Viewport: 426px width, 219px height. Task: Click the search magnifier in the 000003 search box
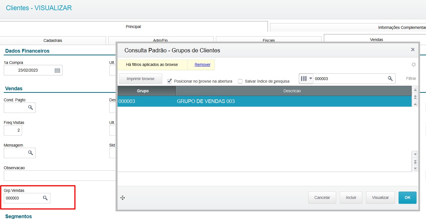tap(390, 79)
